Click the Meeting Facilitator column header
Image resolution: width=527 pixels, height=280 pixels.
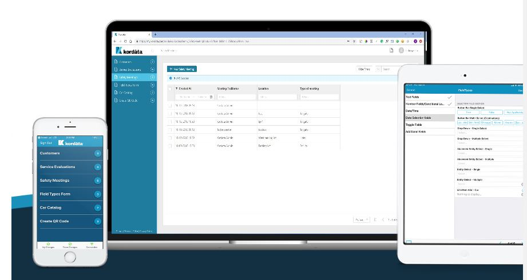[228, 89]
